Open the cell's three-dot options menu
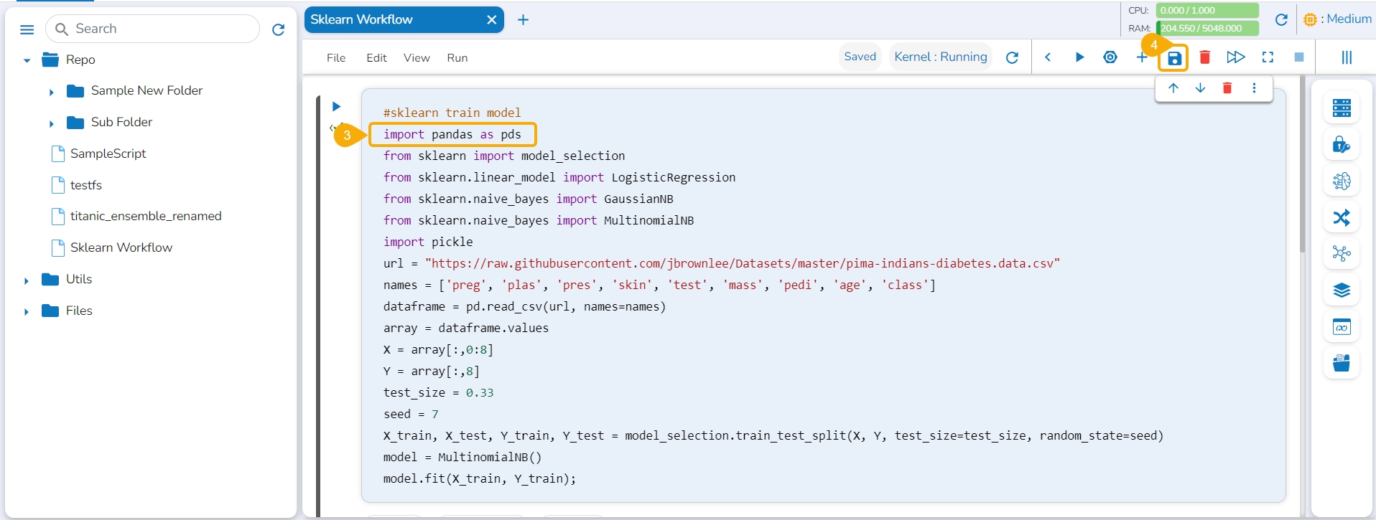 (x=1254, y=88)
